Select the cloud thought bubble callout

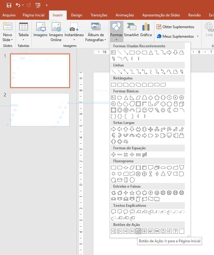[132, 212]
